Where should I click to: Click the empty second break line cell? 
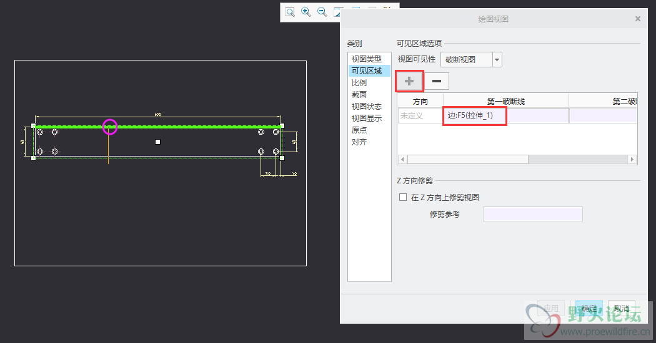[603, 116]
